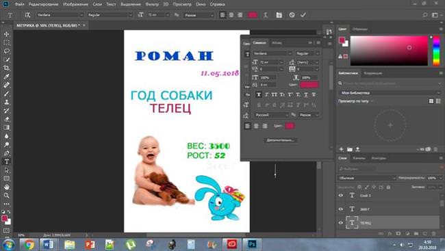This screenshot has height=251, width=445.
Task: Expand the language dropdown set to Русский
Action: click(271, 115)
